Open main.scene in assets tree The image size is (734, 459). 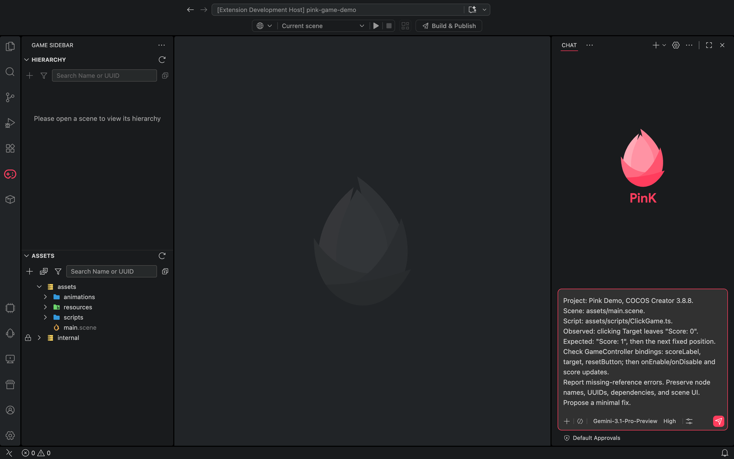tap(80, 327)
